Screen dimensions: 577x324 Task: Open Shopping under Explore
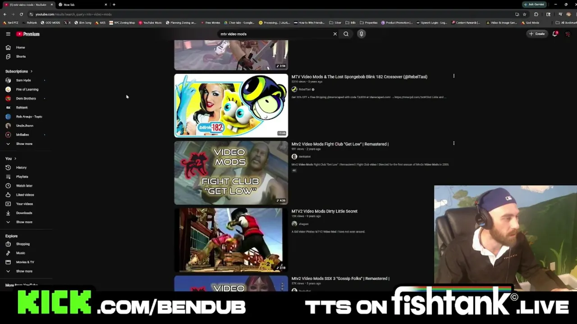click(18, 244)
